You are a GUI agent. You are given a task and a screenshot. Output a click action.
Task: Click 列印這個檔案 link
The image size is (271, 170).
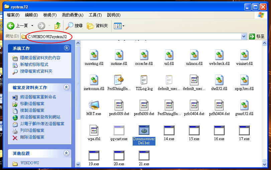(32, 131)
